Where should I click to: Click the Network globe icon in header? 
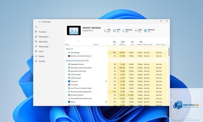pyautogui.click(x=145, y=30)
